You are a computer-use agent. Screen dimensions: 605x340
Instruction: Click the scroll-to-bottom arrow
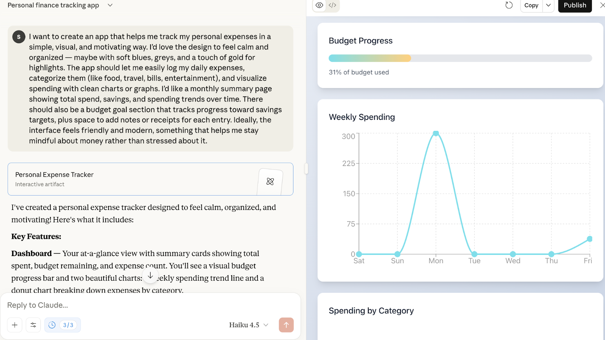click(x=150, y=275)
